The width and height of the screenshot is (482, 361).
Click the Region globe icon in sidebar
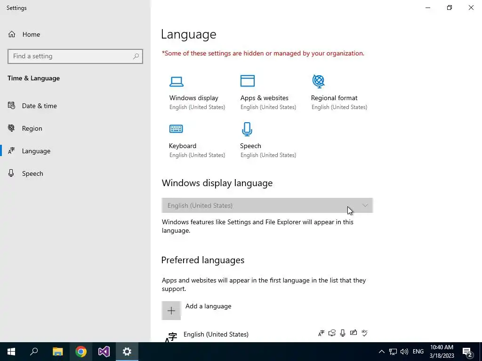(x=11, y=128)
